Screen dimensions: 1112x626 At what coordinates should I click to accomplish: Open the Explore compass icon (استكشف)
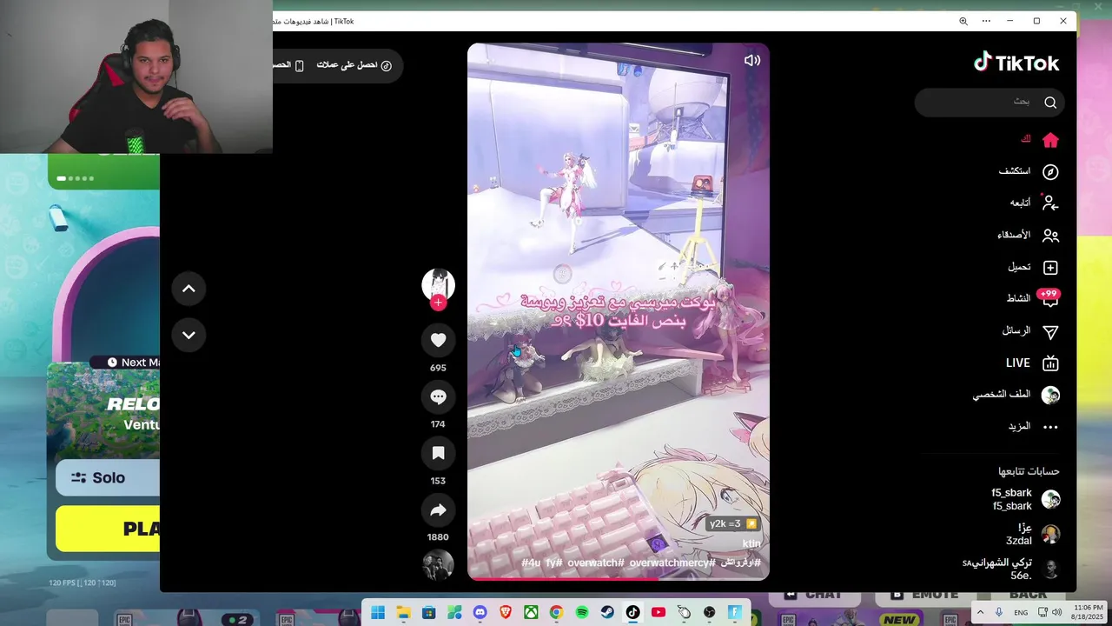[x=1050, y=172]
